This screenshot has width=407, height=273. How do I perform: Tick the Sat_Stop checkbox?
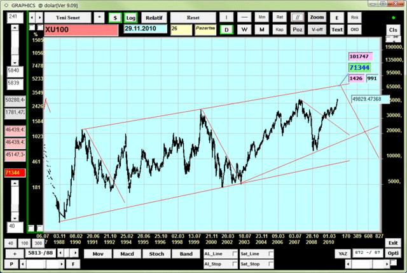(272, 263)
